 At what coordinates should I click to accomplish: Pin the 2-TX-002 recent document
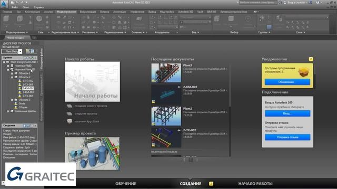(179, 130)
